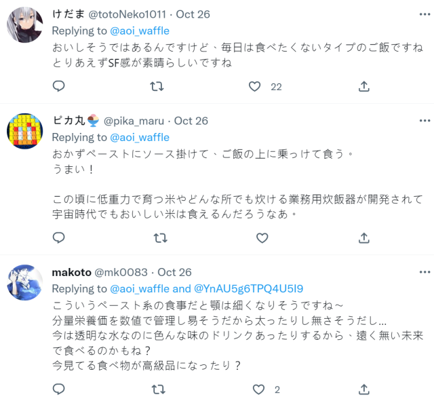Viewport: 434px width, 405px height.
Task: Retweet makoto's tweet
Action: (157, 389)
